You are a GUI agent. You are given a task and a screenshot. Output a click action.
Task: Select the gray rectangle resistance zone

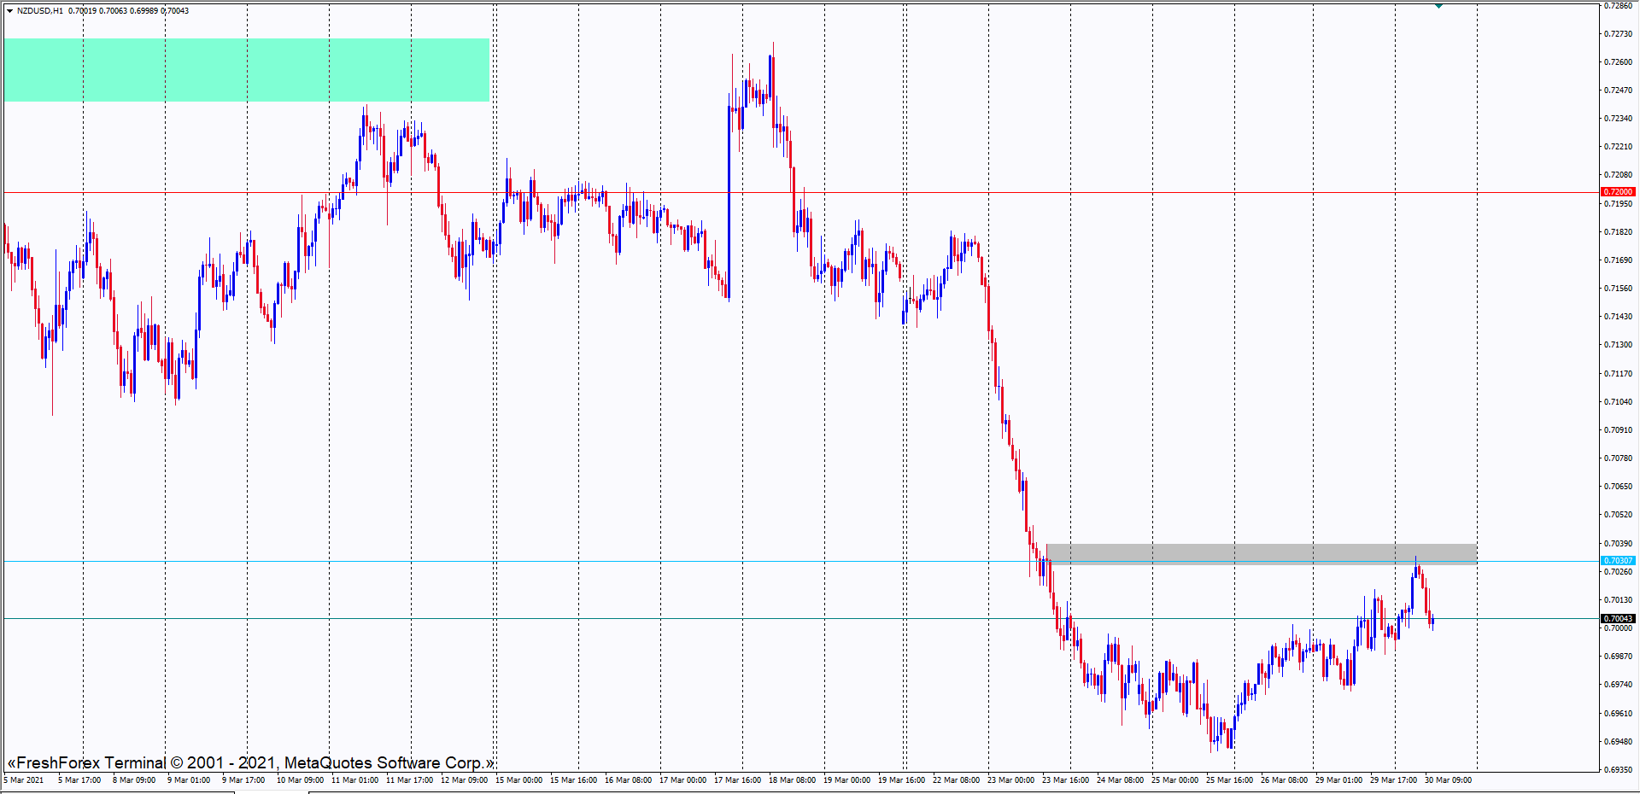(1261, 554)
